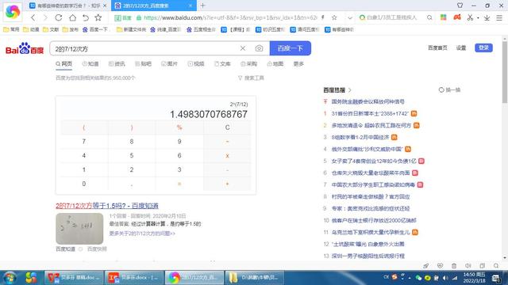The width and height of the screenshot is (508, 285).
Task: Click the Windows Start orb
Action: [x=10, y=278]
